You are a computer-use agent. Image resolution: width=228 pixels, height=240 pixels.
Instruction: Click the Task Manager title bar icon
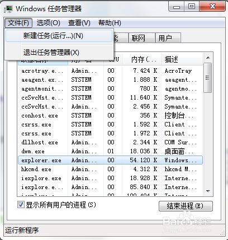tap(8, 9)
